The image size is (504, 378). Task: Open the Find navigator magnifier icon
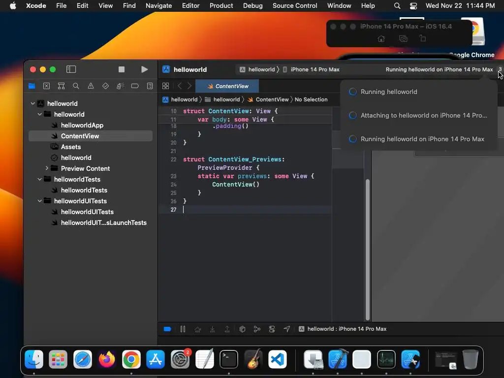point(76,86)
